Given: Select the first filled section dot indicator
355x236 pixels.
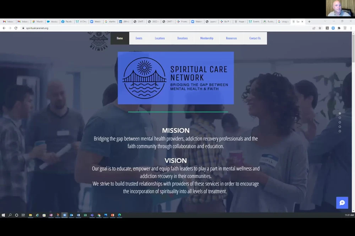Looking at the screenshot, I should click(340, 113).
